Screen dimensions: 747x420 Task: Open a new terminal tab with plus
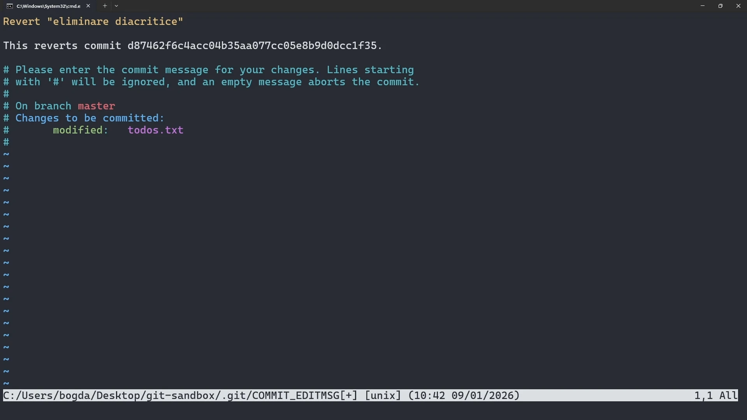coord(105,6)
